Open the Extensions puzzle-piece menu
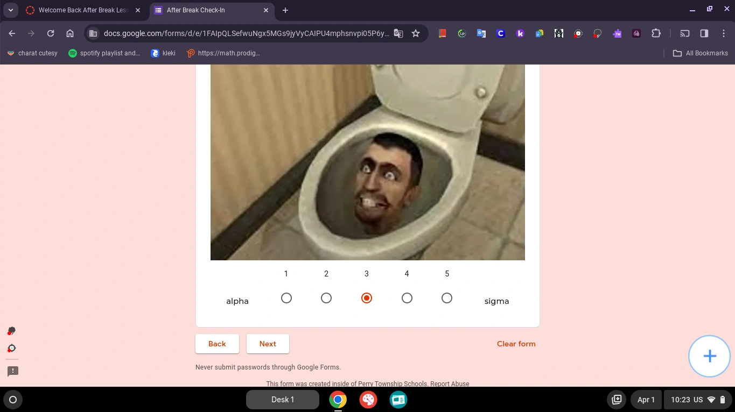This screenshot has height=412, width=735. 656,33
